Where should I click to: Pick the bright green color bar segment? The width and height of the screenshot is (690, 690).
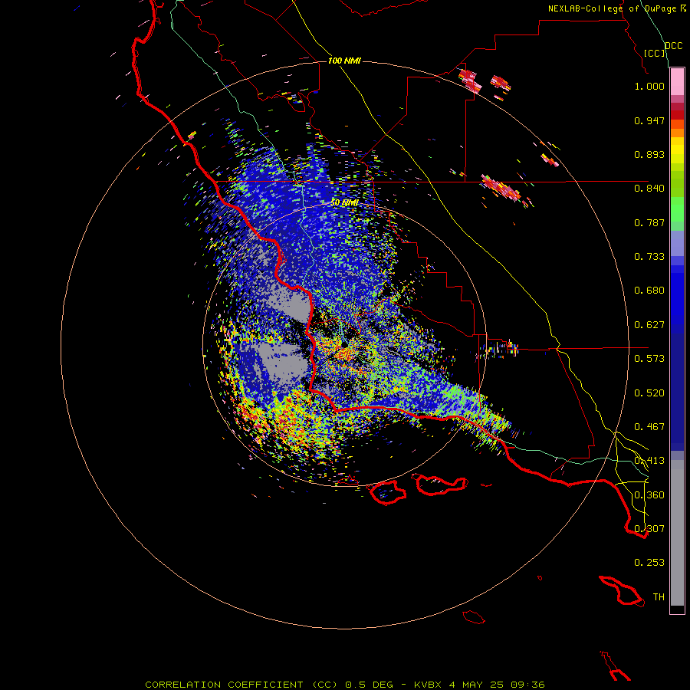point(677,209)
